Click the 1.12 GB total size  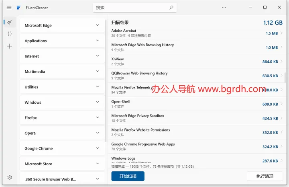pos(273,23)
